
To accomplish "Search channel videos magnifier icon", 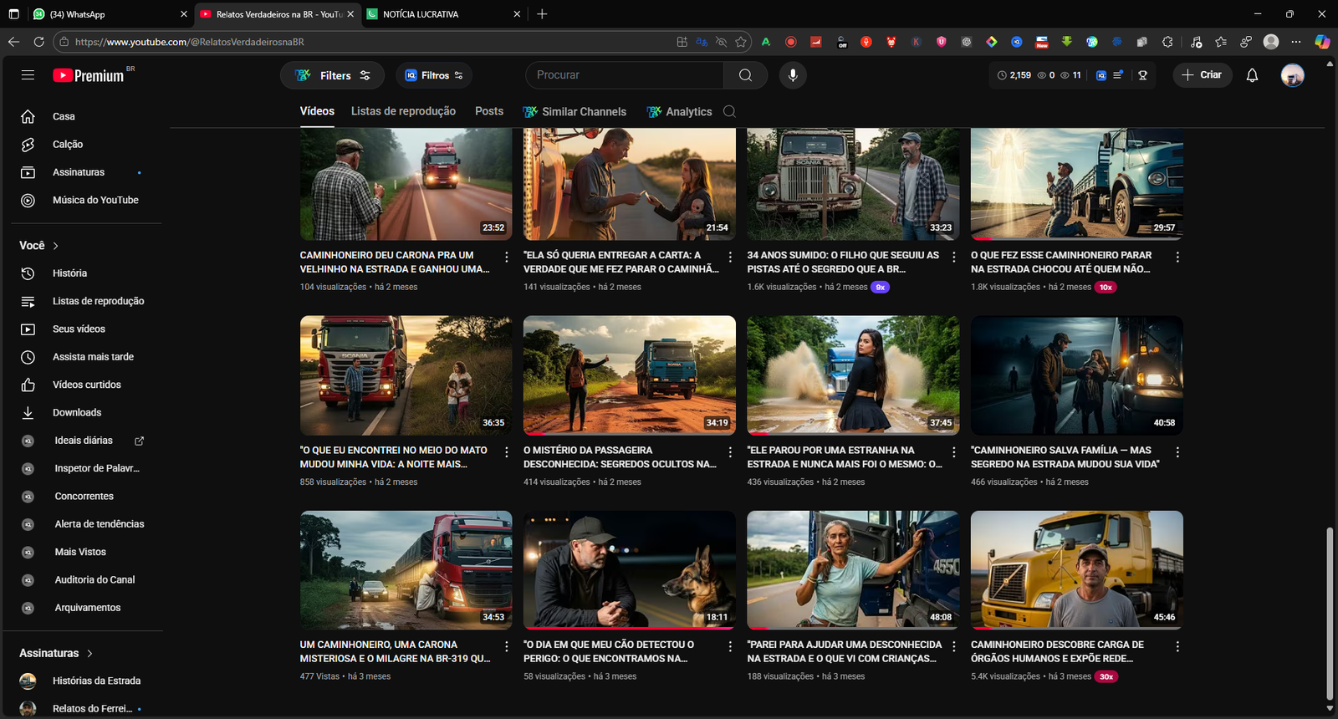I will click(729, 112).
